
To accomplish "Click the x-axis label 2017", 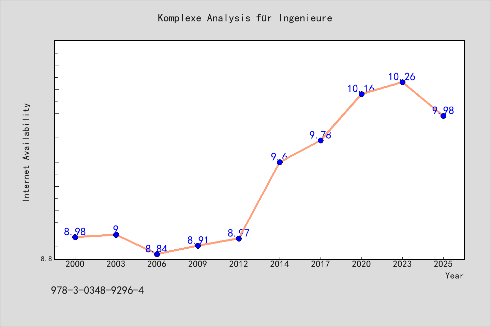I will coord(321,264).
